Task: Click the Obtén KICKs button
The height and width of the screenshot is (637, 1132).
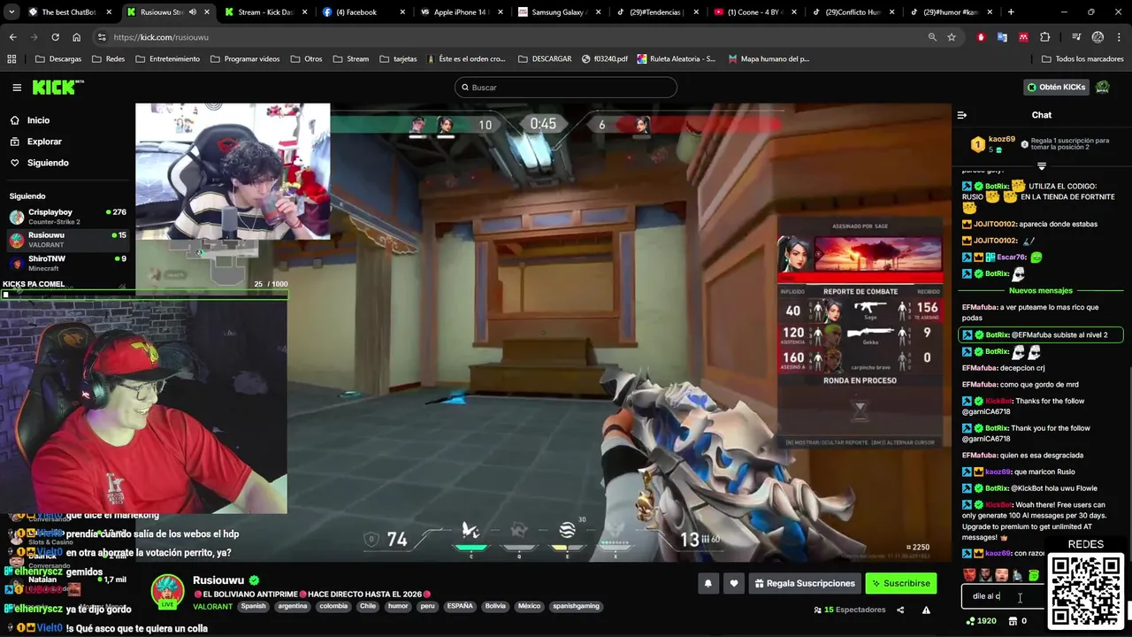Action: click(1056, 88)
